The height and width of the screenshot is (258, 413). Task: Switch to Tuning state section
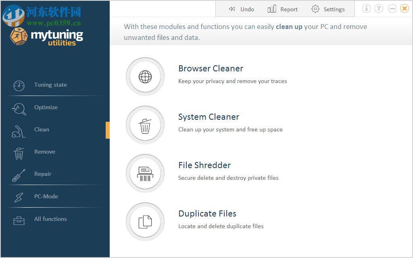click(50, 85)
